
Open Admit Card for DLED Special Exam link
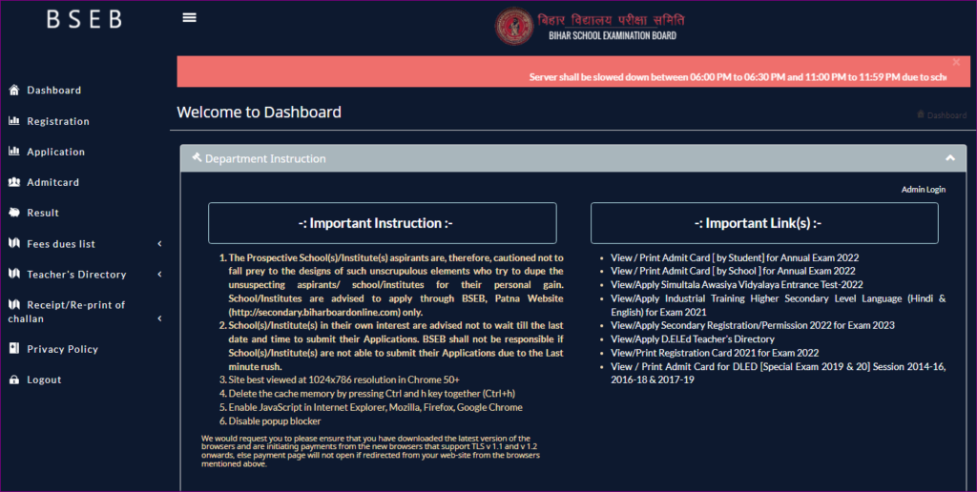click(x=779, y=373)
